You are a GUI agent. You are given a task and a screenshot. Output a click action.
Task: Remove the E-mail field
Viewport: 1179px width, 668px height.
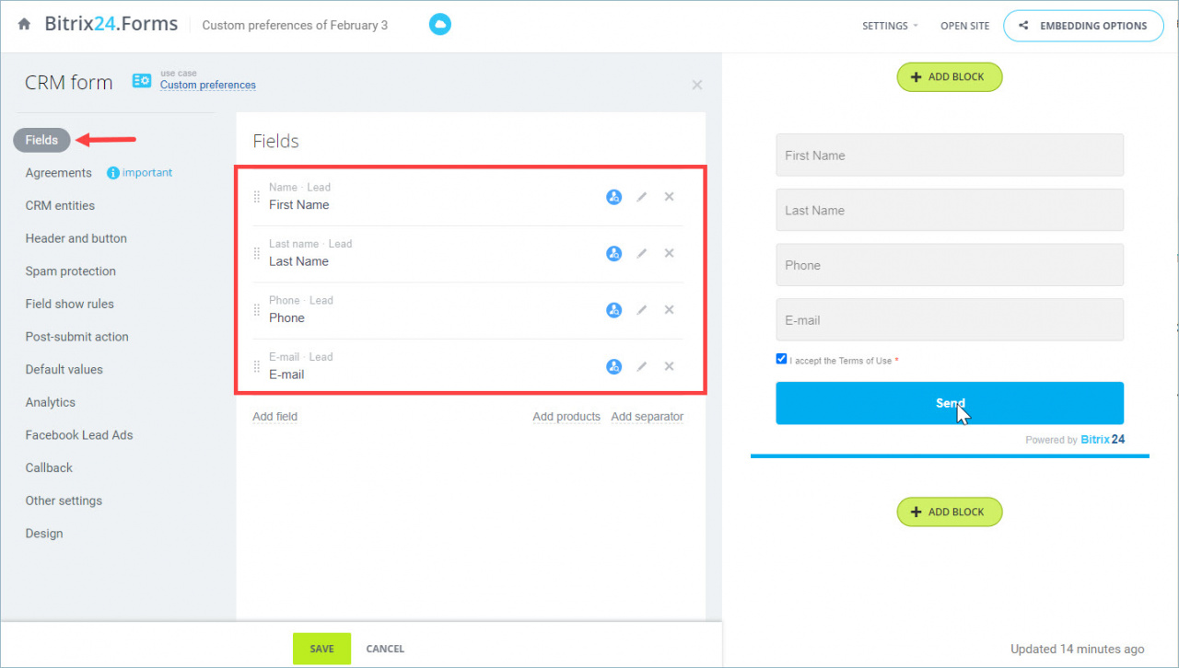coord(670,366)
